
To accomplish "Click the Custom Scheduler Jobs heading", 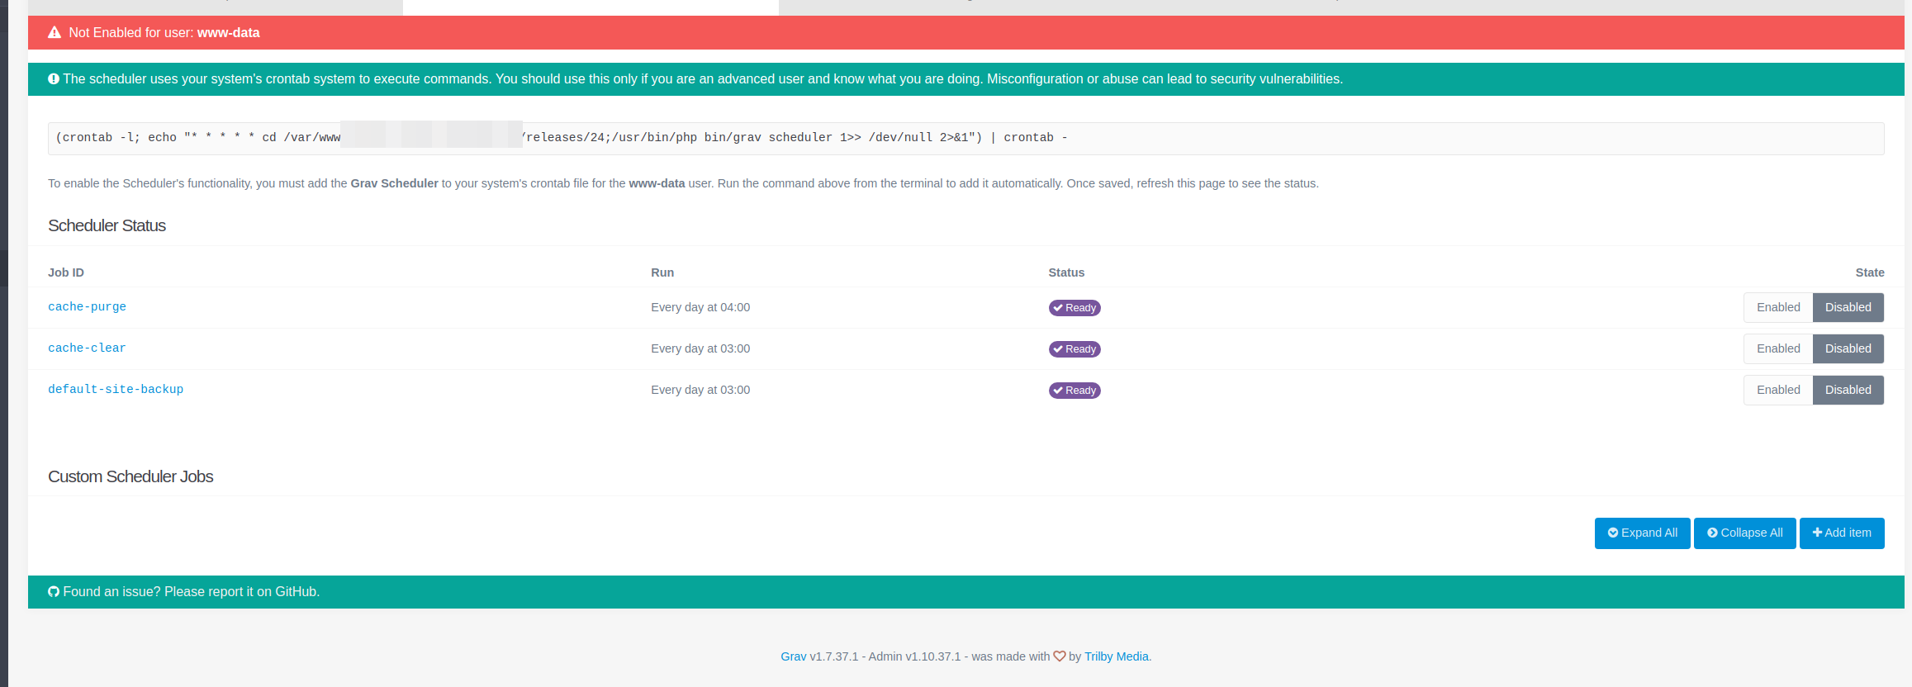I will 130,476.
